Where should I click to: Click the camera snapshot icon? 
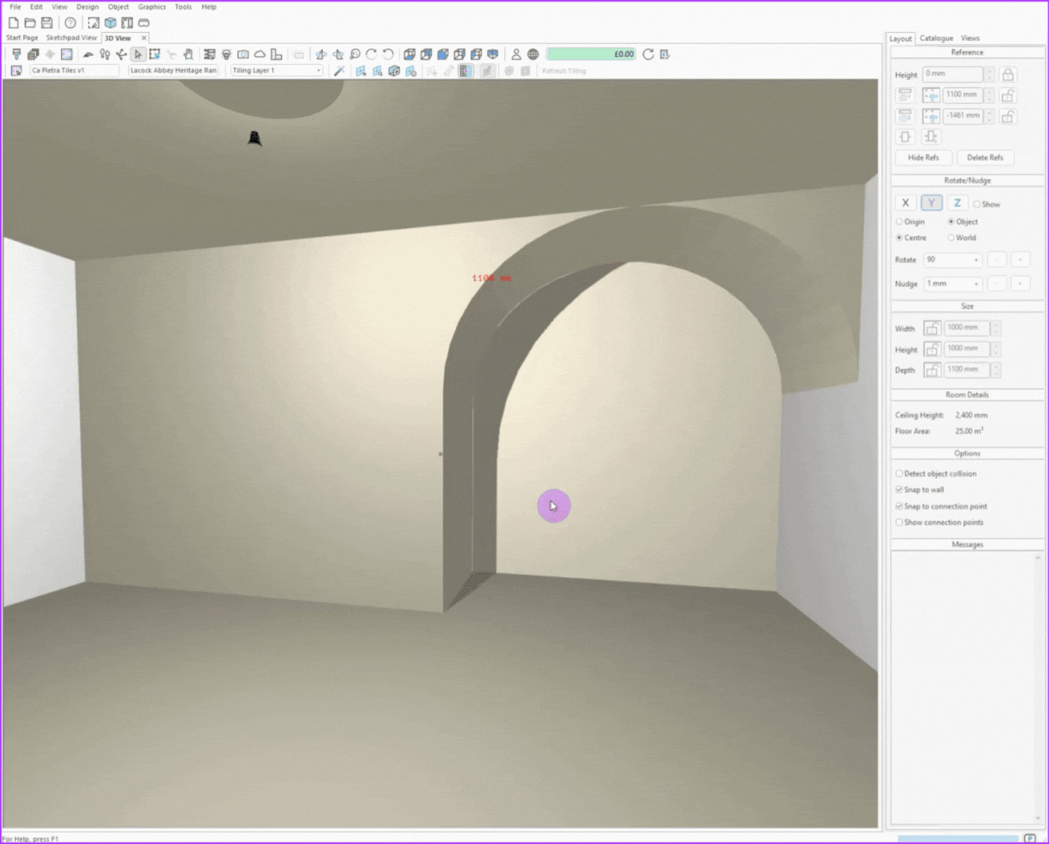tap(244, 55)
